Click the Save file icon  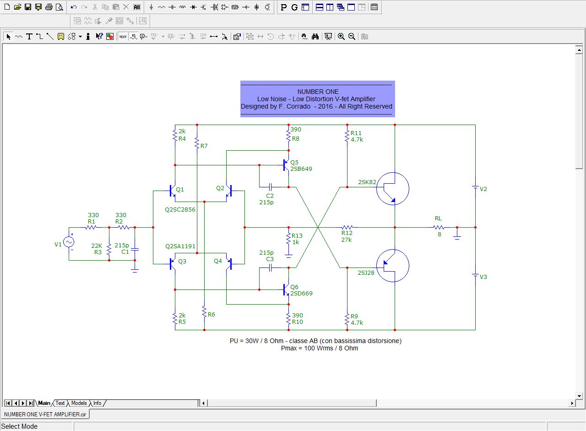click(28, 7)
